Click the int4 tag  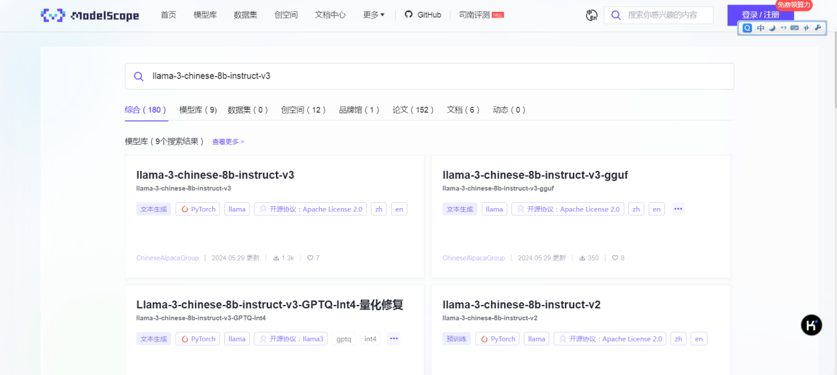tap(371, 339)
